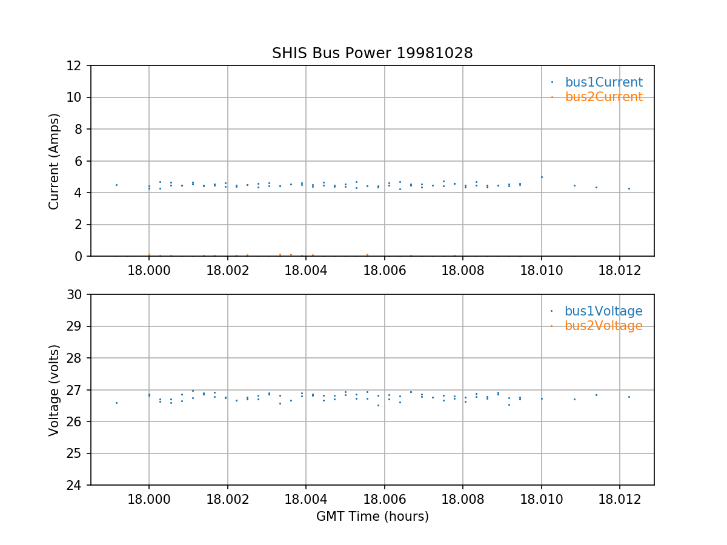Select the bus2Voltage legend entry
The width and height of the screenshot is (727, 545).
603,326
